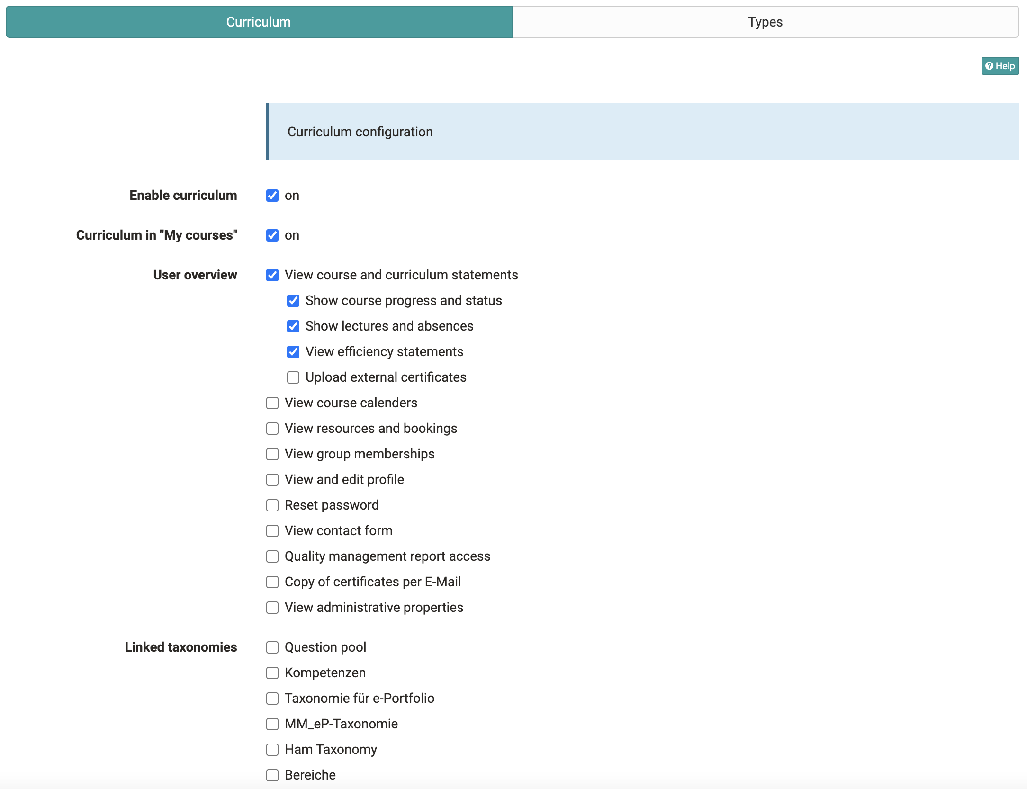1027x789 pixels.
Task: Uncheck View course and curriculum statements
Action: point(272,275)
